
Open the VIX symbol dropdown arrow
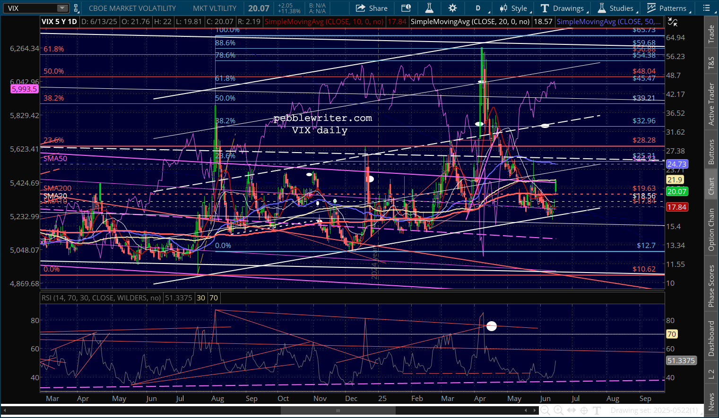[62, 8]
